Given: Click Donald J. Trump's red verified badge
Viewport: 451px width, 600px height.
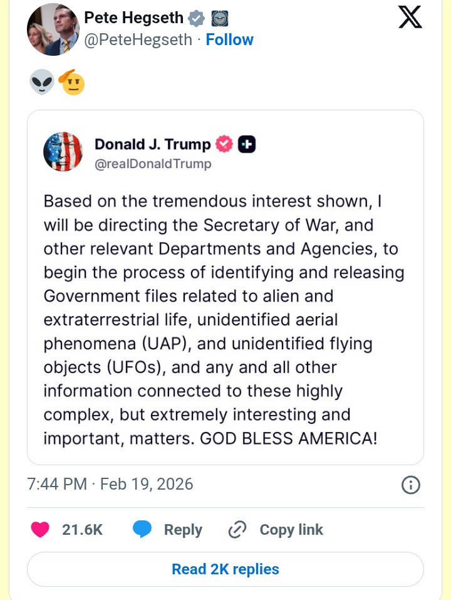Looking at the screenshot, I should pyautogui.click(x=224, y=145).
